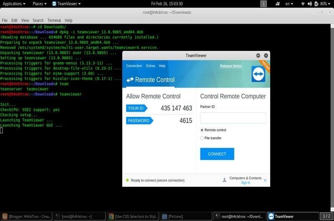Click the Computers & Contacts label
Image resolution: width=334 pixels, height=221 pixels.
click(245, 178)
